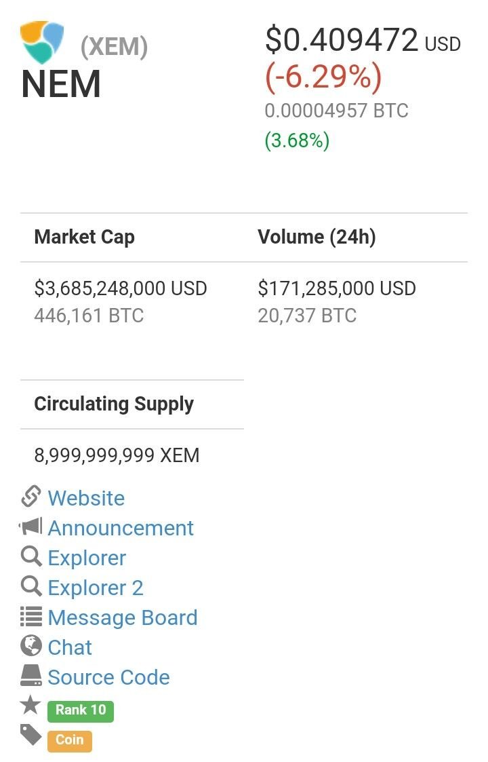Open the Message Board link
Image resolution: width=488 pixels, height=762 pixels.
pyautogui.click(x=123, y=617)
